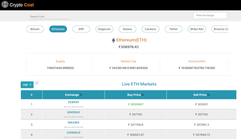Select the Ethereum coin tab
The image size is (241, 139).
(x=58, y=29)
